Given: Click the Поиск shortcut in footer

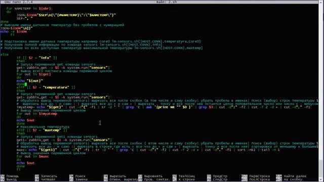Looking at the screenshot, I should [77, 176].
